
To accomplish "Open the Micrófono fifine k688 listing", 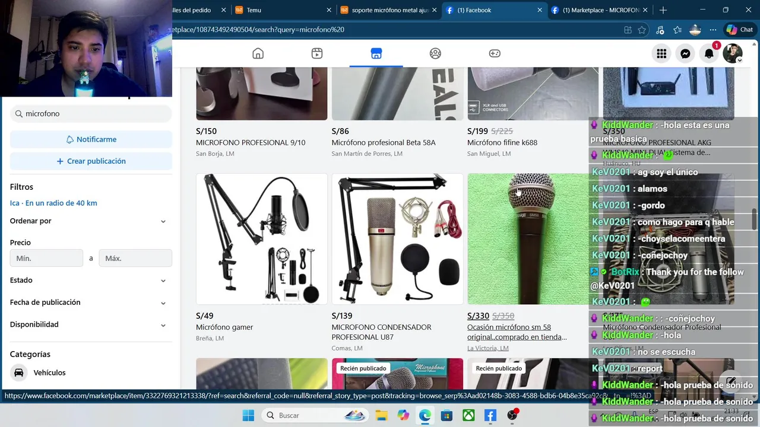I will (502, 143).
